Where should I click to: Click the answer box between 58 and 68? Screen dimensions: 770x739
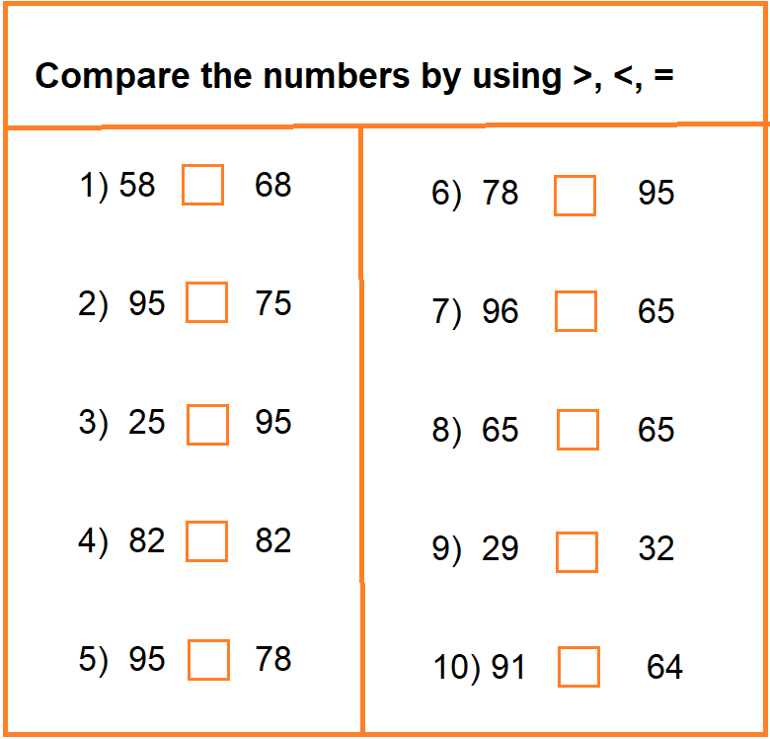click(202, 185)
